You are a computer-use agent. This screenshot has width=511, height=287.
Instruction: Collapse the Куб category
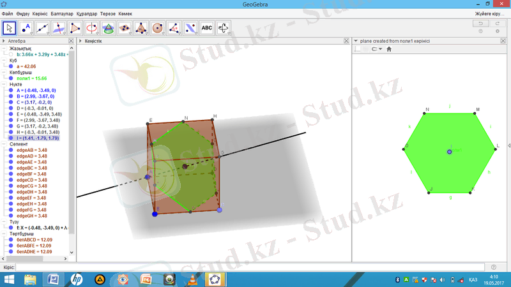(4, 60)
